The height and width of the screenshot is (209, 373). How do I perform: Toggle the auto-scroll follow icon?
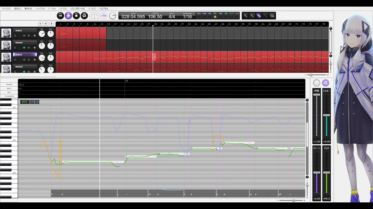click(104, 16)
